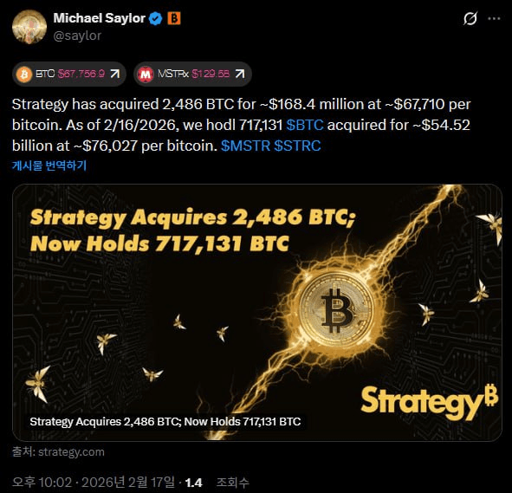Open the Grok explain-post icon

tap(470, 18)
